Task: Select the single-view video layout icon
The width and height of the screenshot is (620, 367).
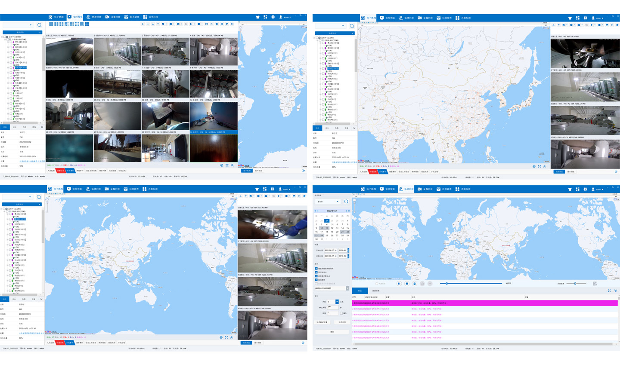Action: (x=51, y=24)
